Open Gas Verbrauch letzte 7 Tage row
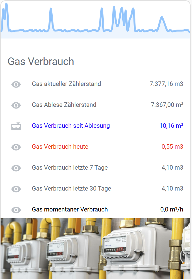192x279 pixels. [70, 168]
